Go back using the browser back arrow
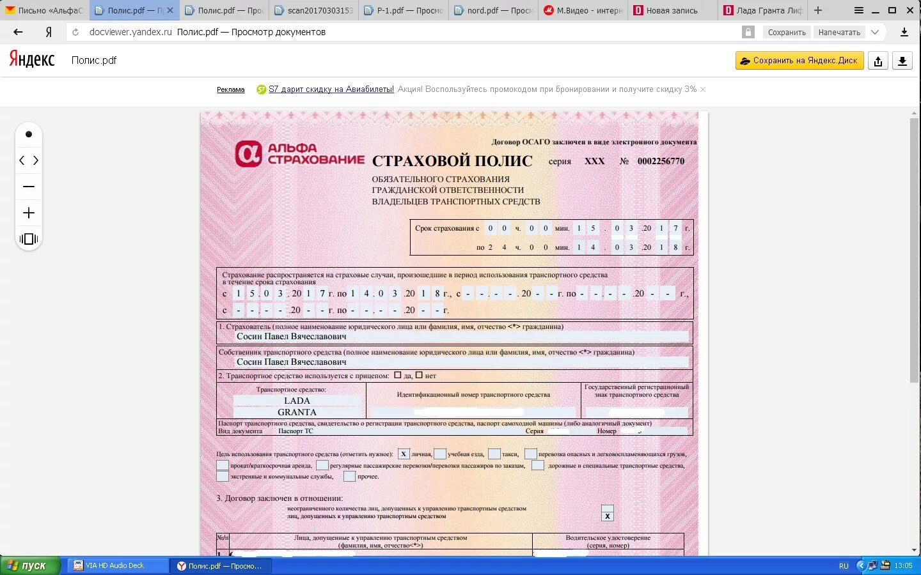 click(18, 32)
